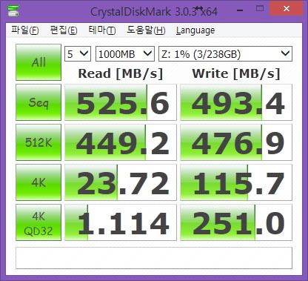Screen dimensions: 308x281
Task: Start the 512K benchmark test
Action: click(38, 142)
